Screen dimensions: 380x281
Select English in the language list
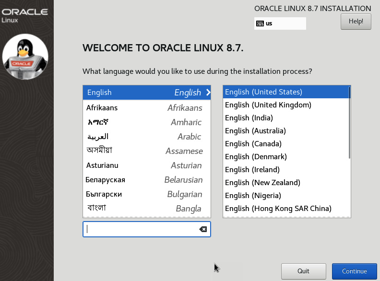click(x=147, y=93)
